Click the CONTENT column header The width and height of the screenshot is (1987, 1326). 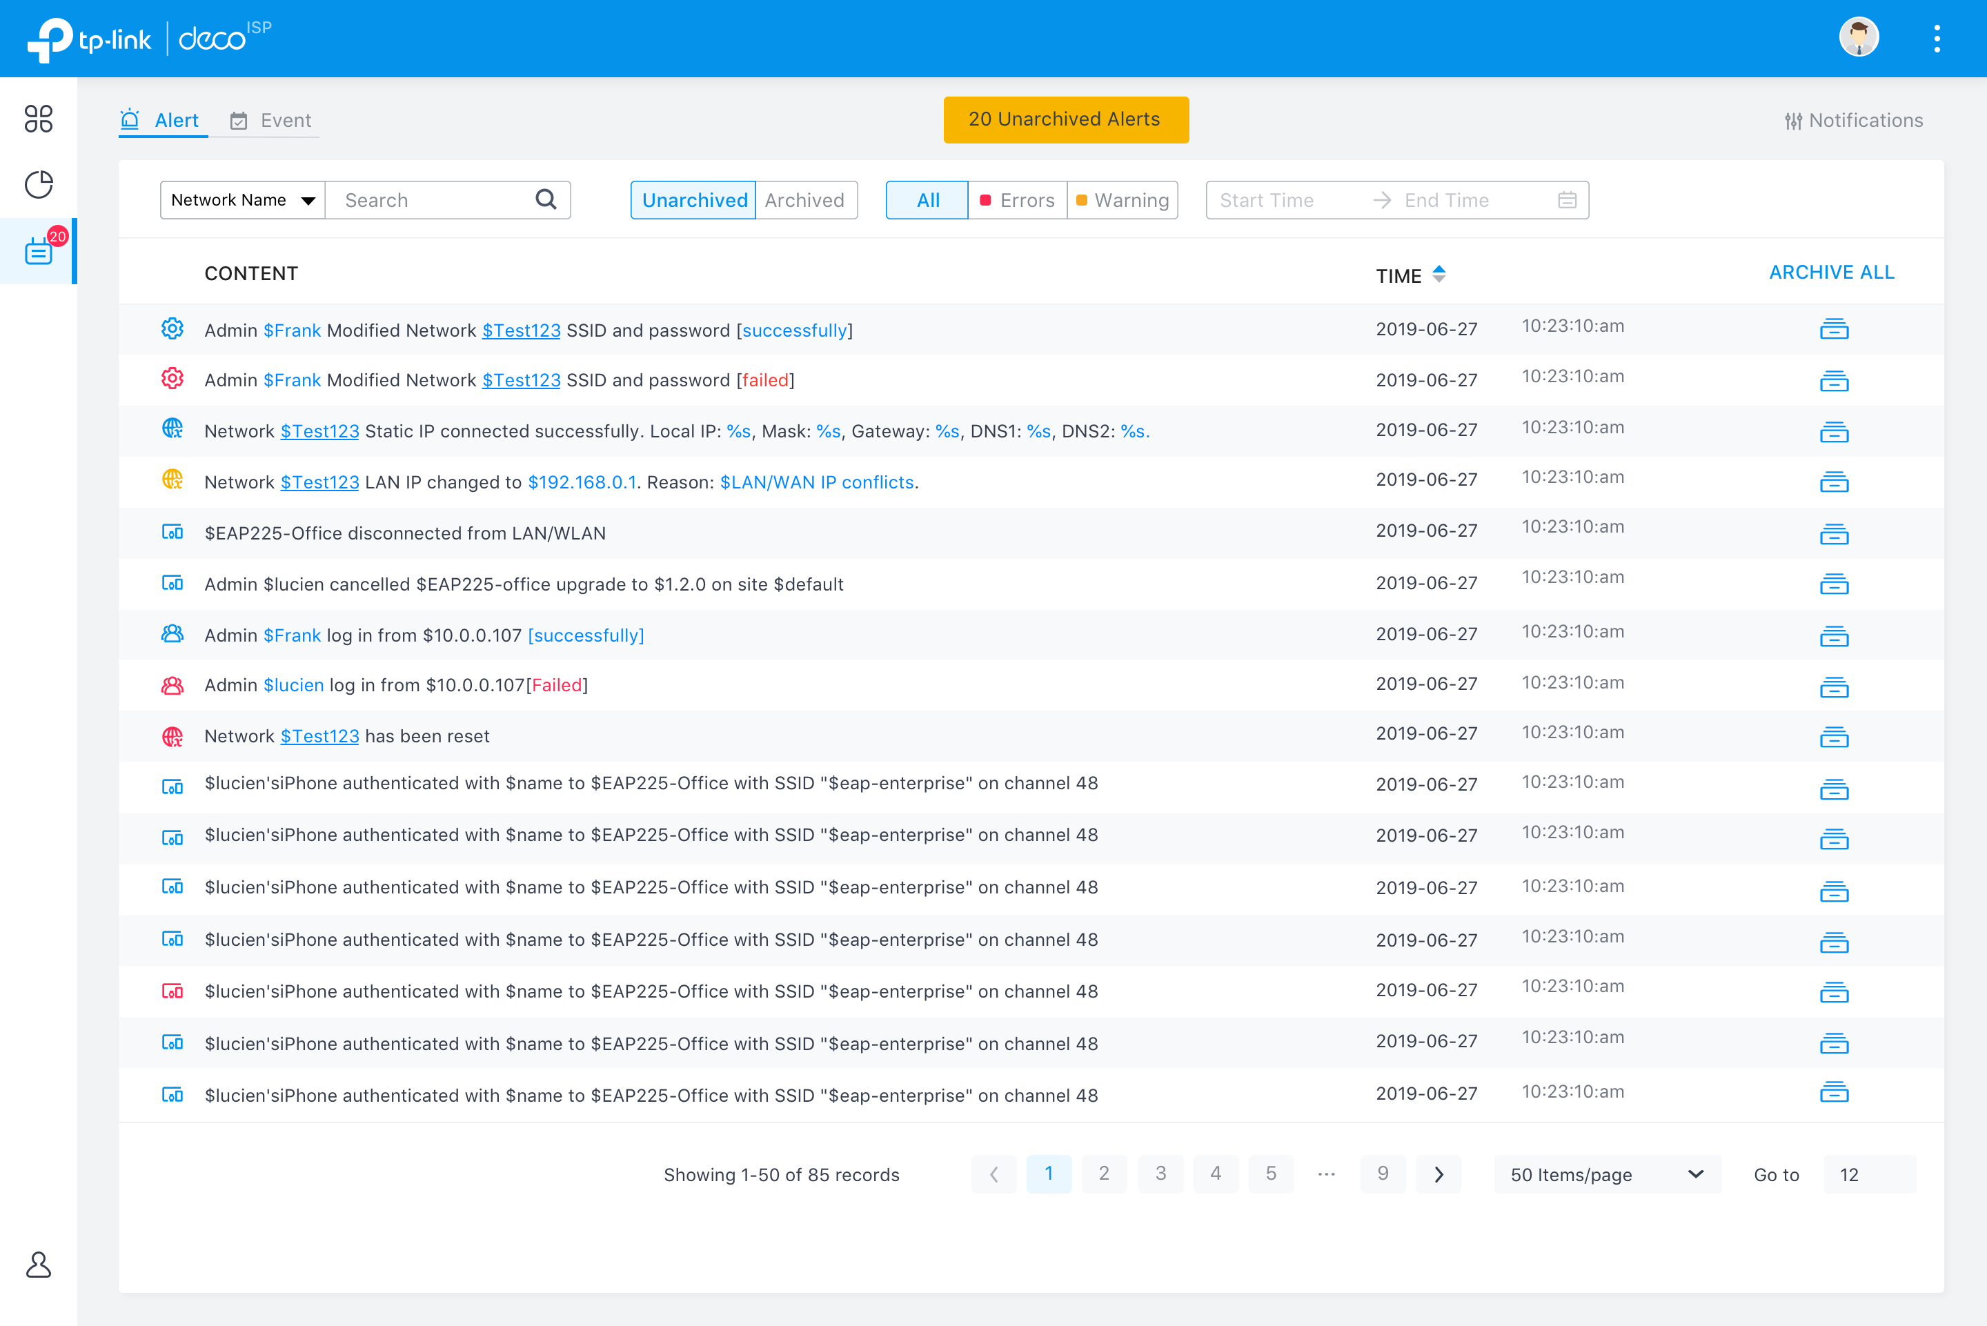(x=251, y=273)
